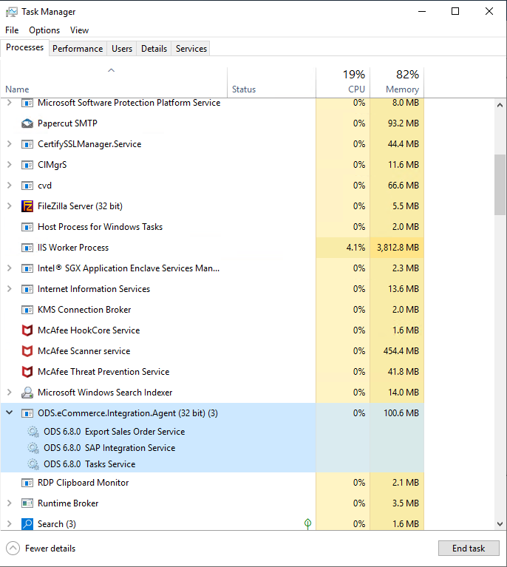Click the Intel SGX Application Enclave icon
Viewport: 507px width, 567px height.
click(x=27, y=268)
